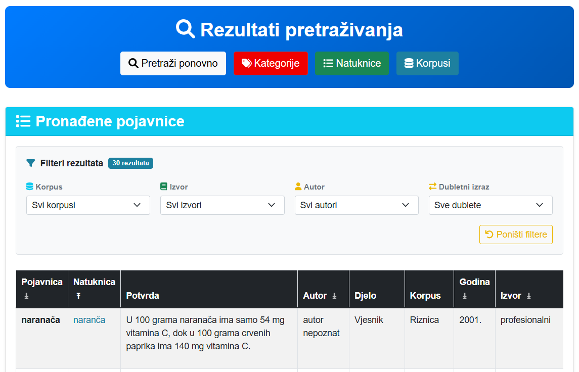579x372 pixels.
Task: Expand the Izvor dropdown showing Svi izvori
Action: (x=222, y=205)
